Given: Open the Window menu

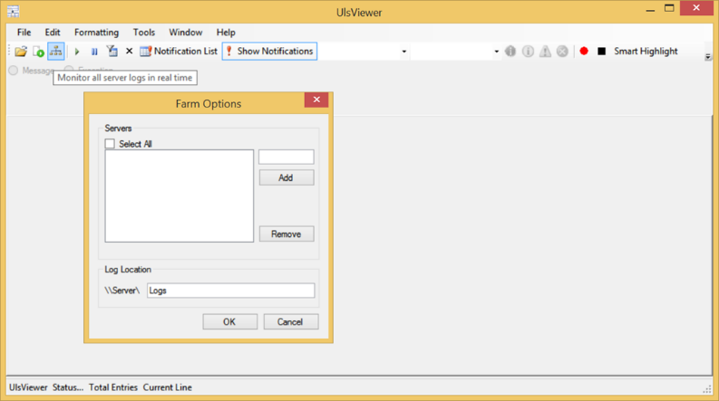Looking at the screenshot, I should click(185, 33).
